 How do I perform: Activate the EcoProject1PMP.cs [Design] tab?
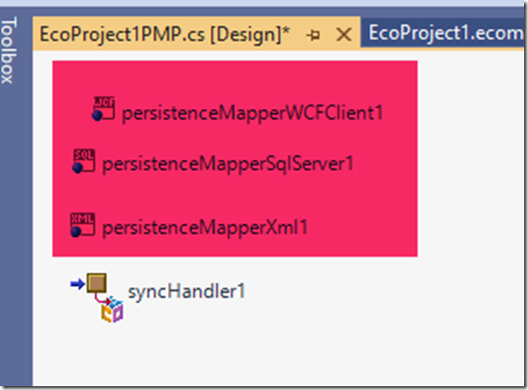(165, 35)
